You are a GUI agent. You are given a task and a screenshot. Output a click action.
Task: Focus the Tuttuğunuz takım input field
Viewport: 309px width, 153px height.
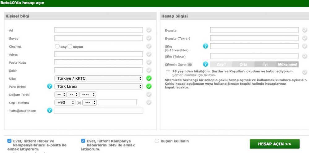(x=99, y=111)
